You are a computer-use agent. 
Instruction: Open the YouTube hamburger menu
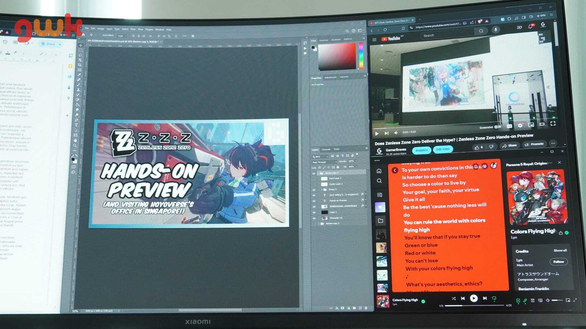click(374, 40)
